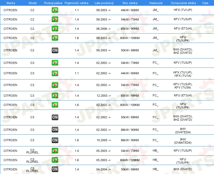Image resolution: width=214 pixels, height=174 pixels.
Task: Click the power value 65kW / 88KM
Action: point(130,96)
